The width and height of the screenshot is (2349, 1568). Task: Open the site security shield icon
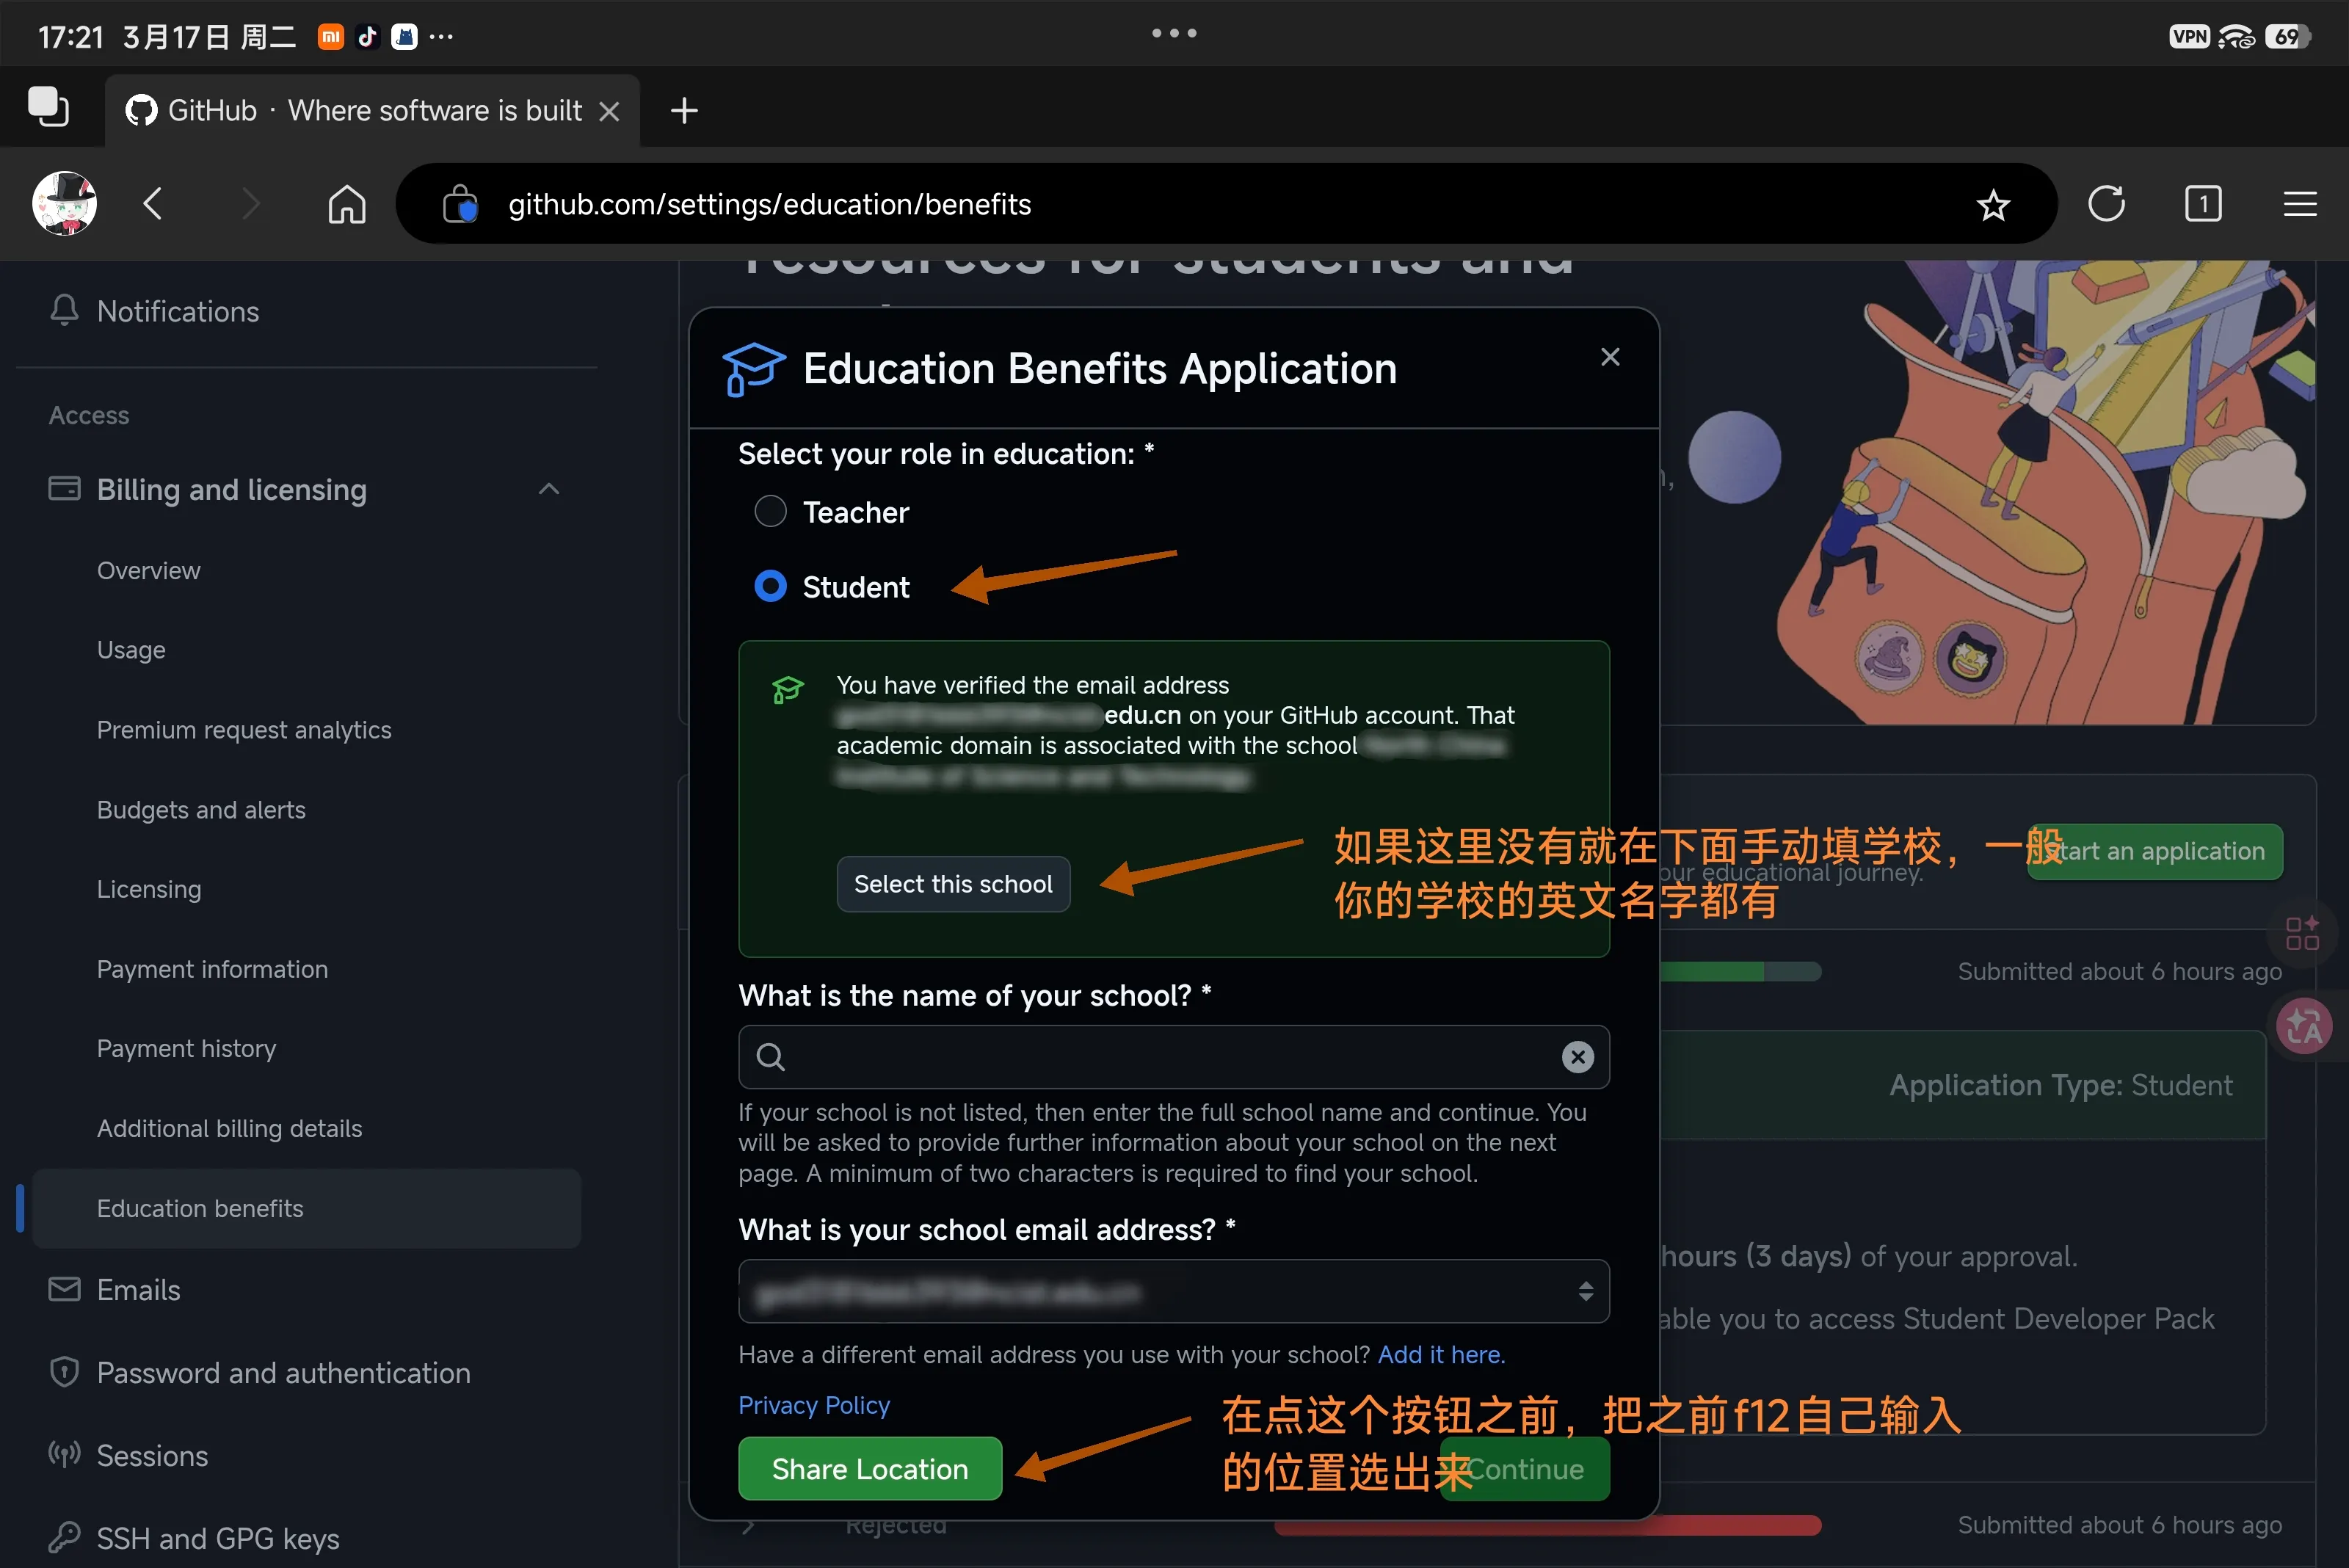(460, 204)
